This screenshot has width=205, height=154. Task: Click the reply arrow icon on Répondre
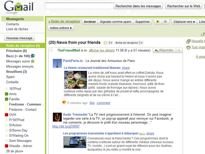[x=157, y=50]
